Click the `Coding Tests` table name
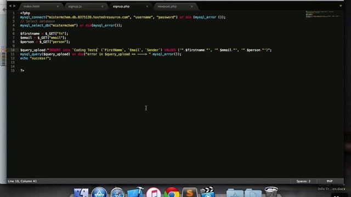Viewport: 351px width, 197px height. tap(86, 50)
